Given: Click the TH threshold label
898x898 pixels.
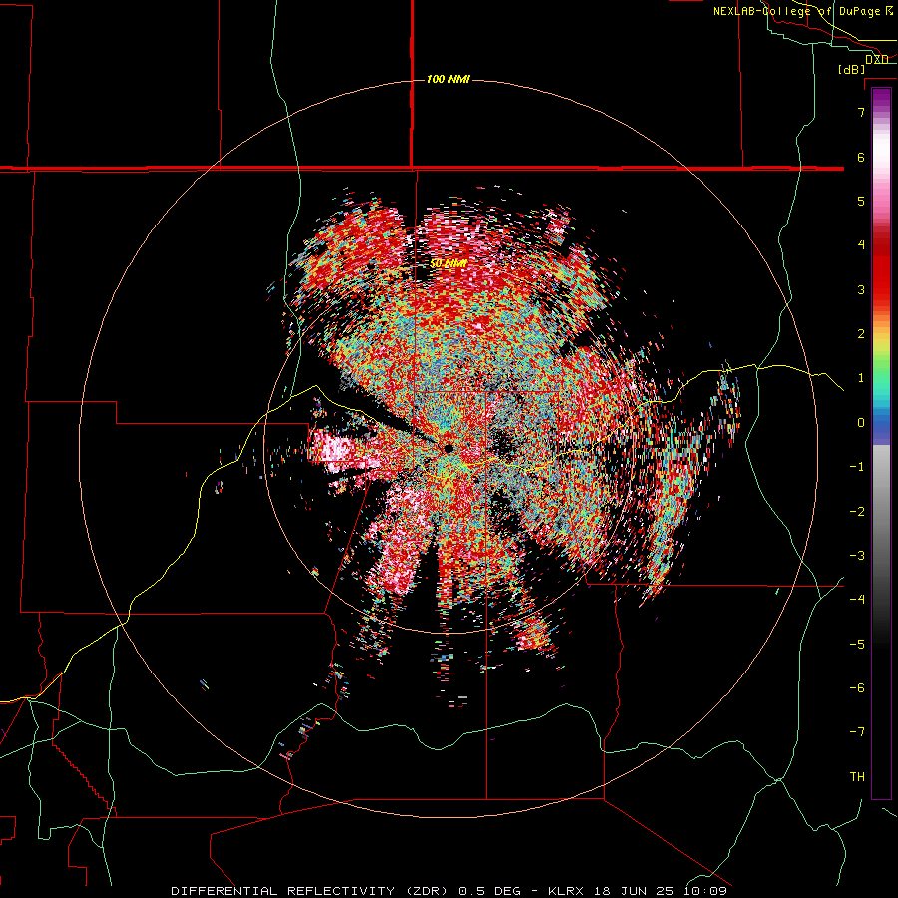Looking at the screenshot, I should pos(857,776).
